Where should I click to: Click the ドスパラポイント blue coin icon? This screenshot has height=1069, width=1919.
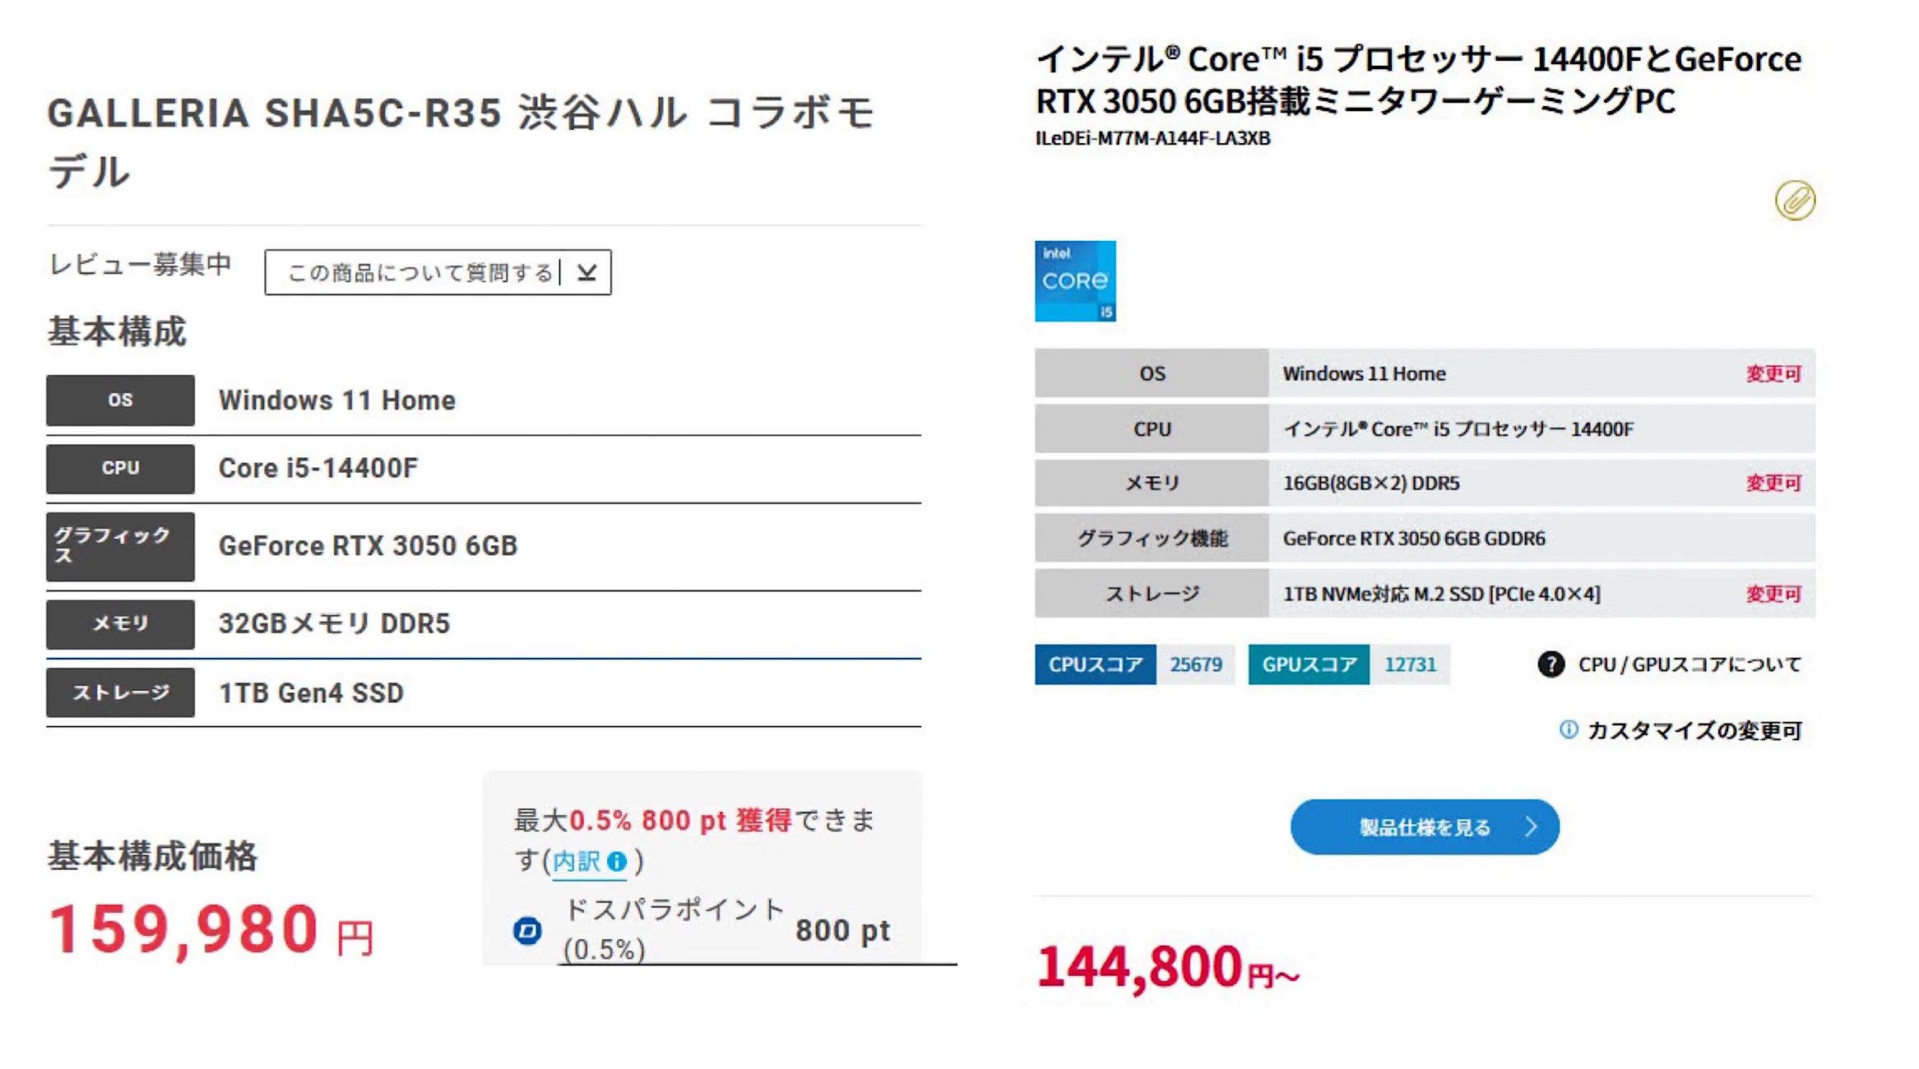(527, 932)
